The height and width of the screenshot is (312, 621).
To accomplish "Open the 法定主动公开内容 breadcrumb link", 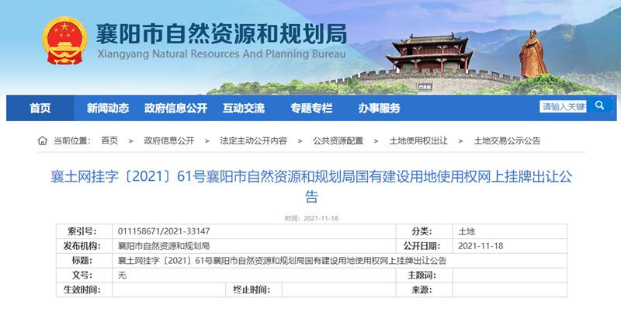I will 253,140.
